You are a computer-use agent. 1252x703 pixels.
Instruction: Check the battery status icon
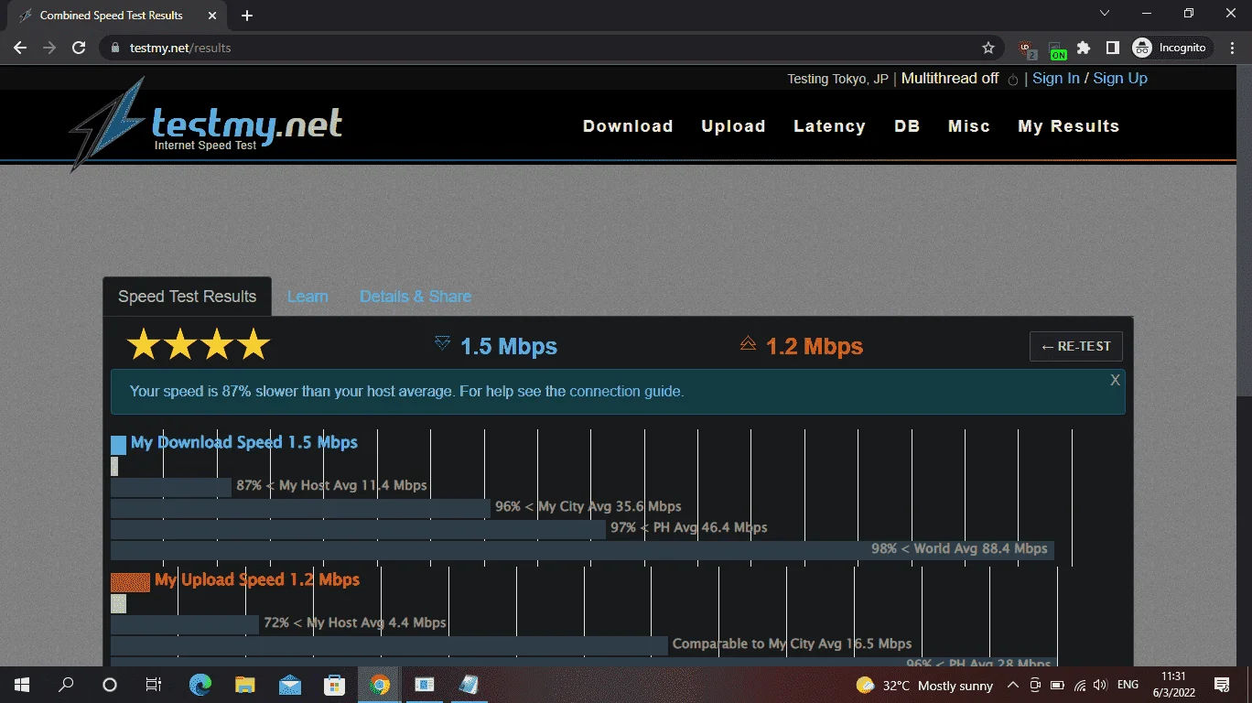pos(1057,685)
